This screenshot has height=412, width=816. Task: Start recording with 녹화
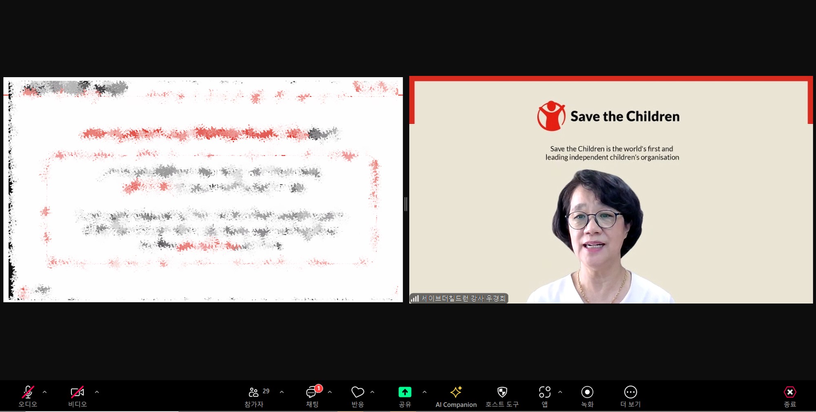(587, 396)
